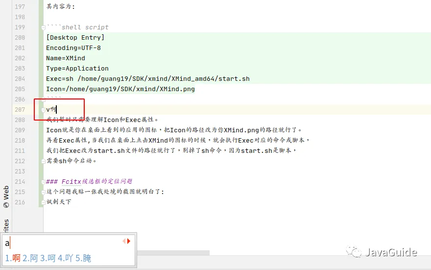Choose candidate 5 腌 in input popup
The width and height of the screenshot is (431, 270).
pos(83,258)
